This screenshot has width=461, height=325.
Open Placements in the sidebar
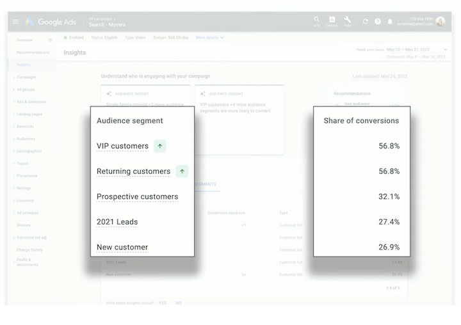tap(27, 176)
